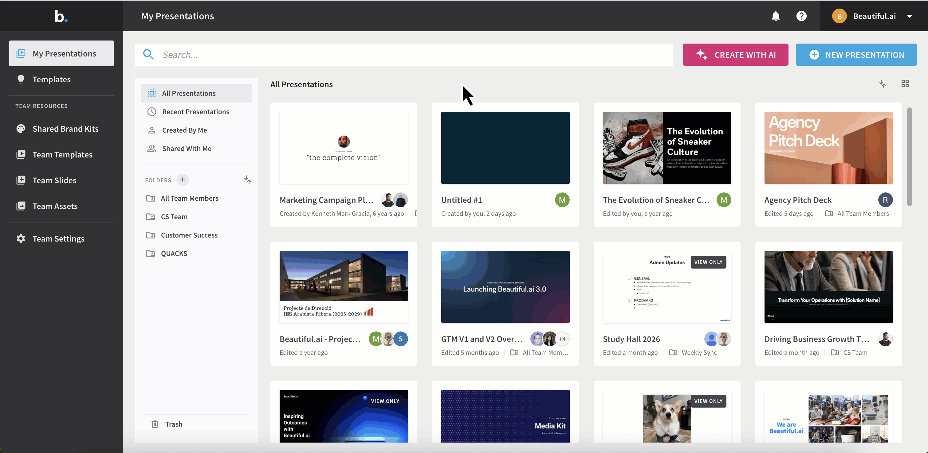Click the Study Hall 2026 title
928x453 pixels.
point(631,339)
